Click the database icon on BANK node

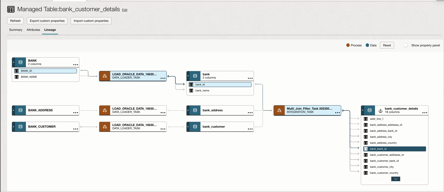pyautogui.click(x=20, y=62)
